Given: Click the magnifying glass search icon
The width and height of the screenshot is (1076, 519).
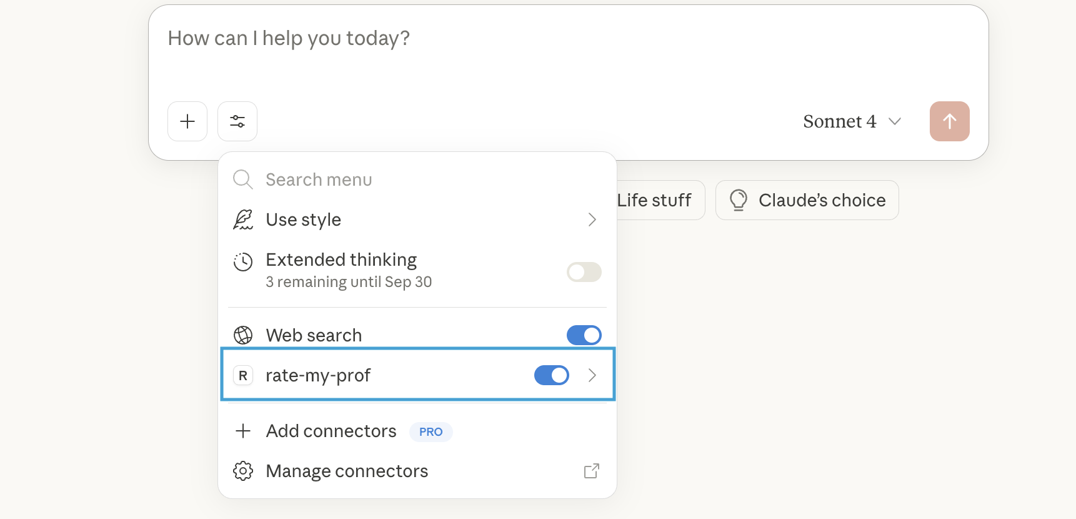Looking at the screenshot, I should point(243,179).
